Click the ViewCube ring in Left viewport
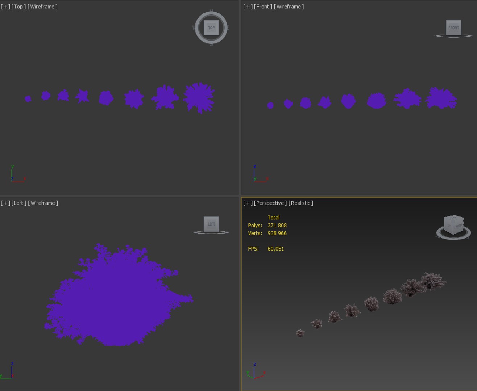Screen dimensions: 477x391 click(x=211, y=232)
